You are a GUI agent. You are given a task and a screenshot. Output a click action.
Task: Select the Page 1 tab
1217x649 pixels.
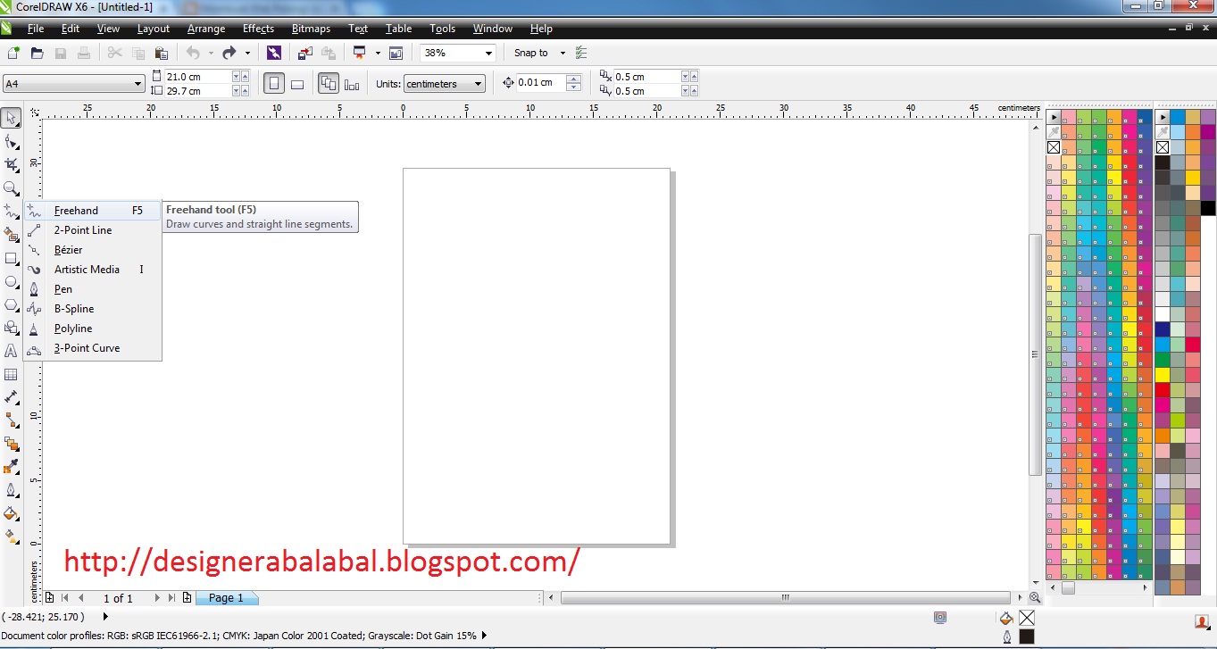click(227, 598)
